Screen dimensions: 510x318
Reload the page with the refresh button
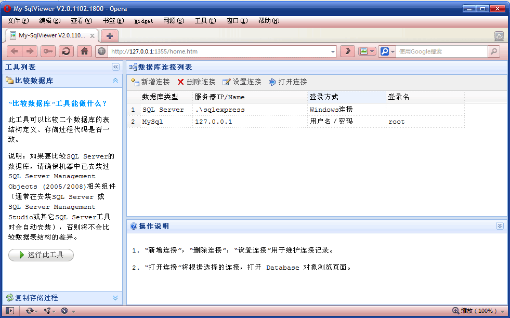coord(67,51)
